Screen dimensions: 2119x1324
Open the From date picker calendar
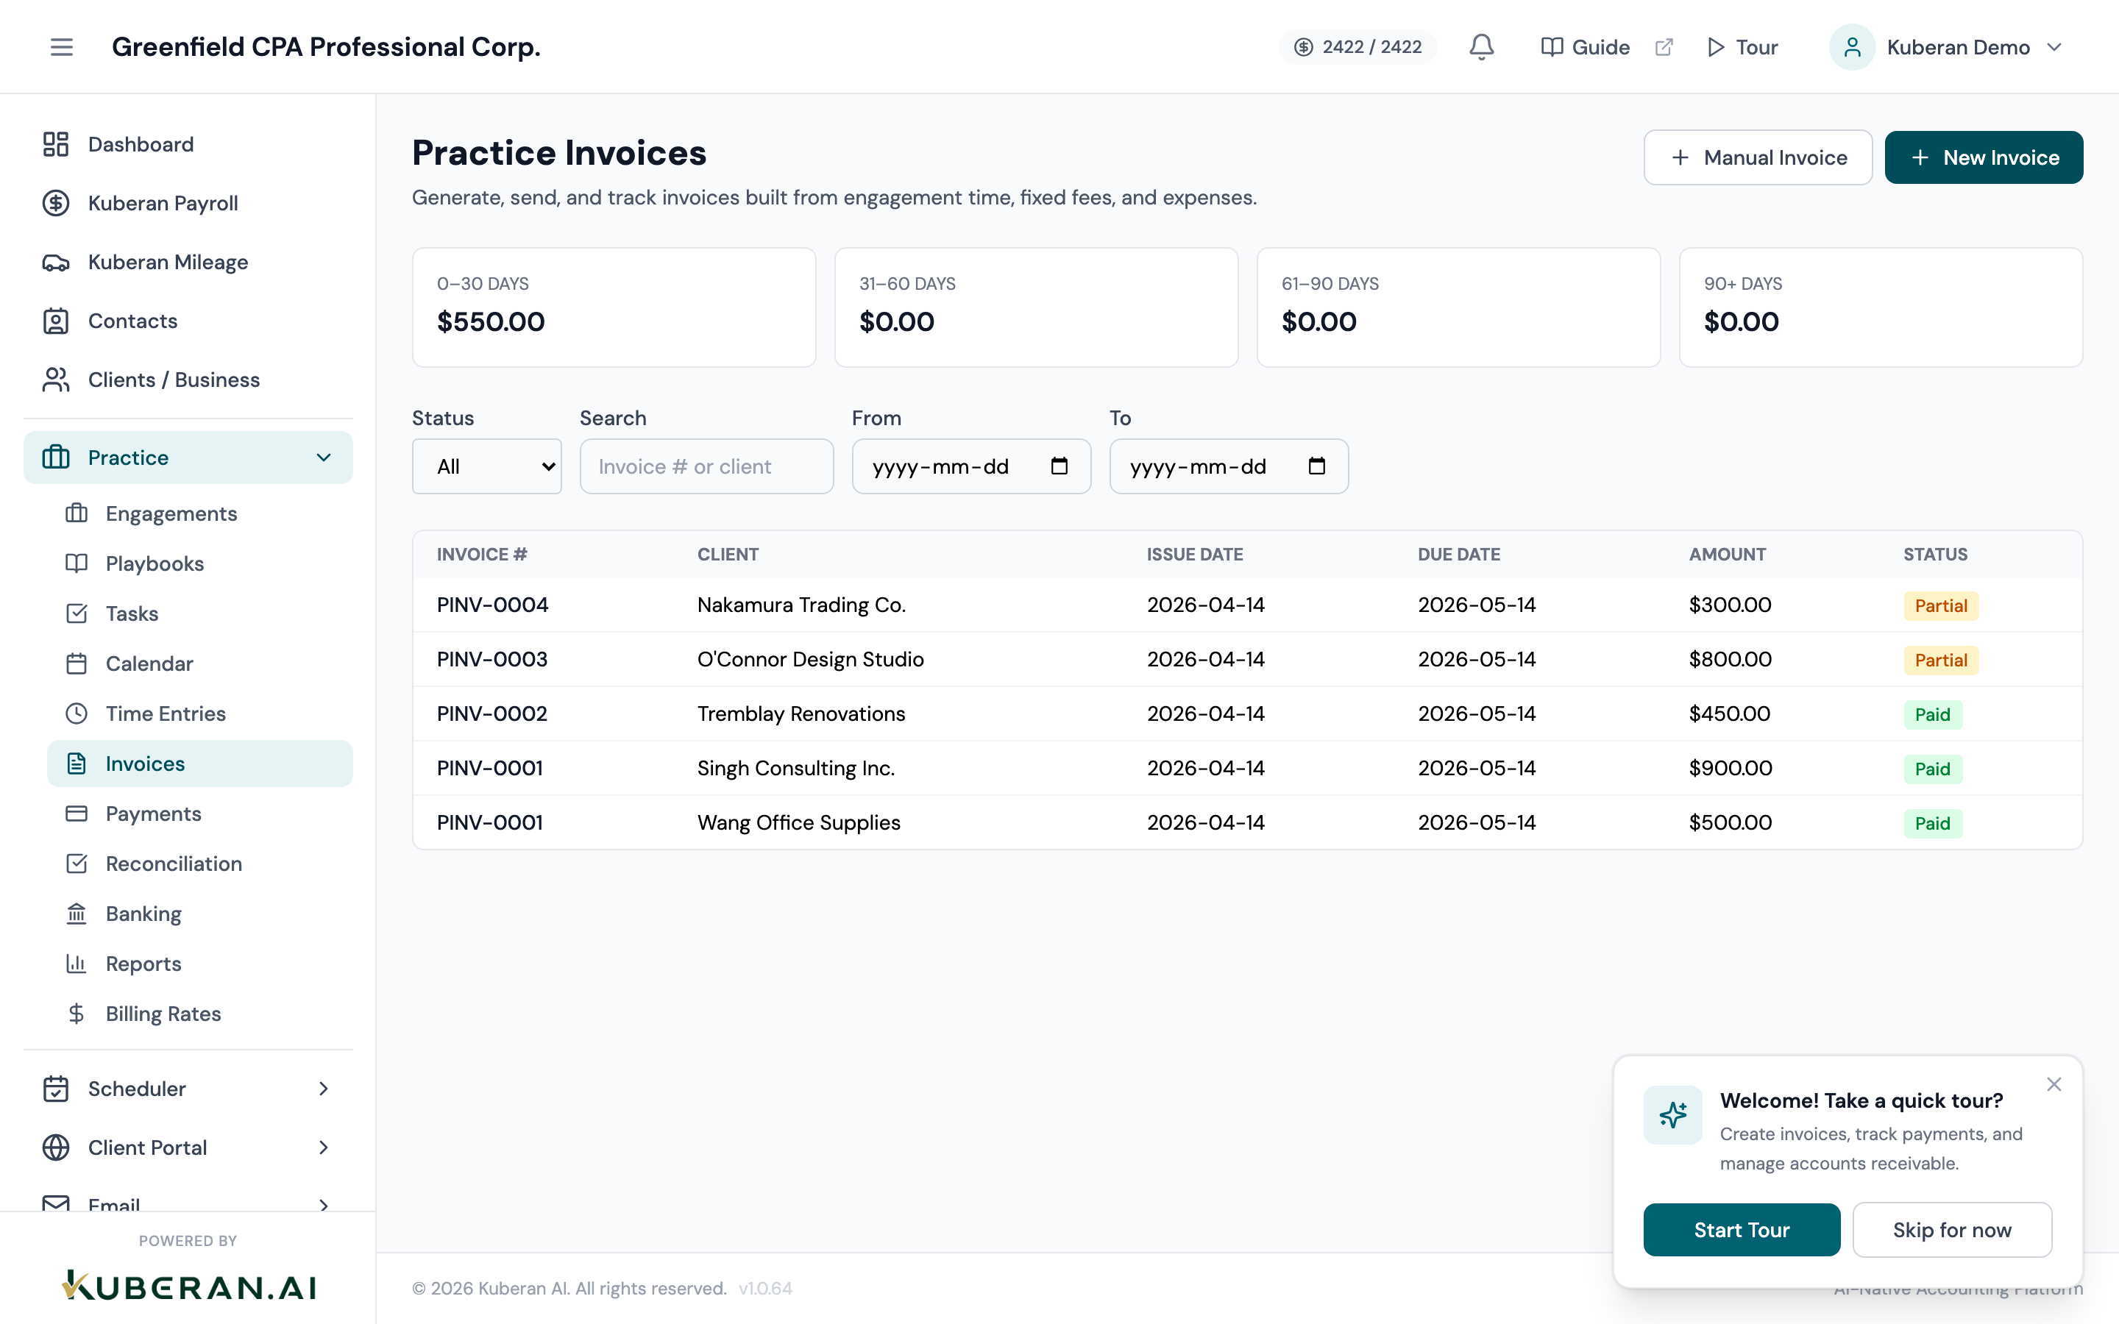[1059, 466]
